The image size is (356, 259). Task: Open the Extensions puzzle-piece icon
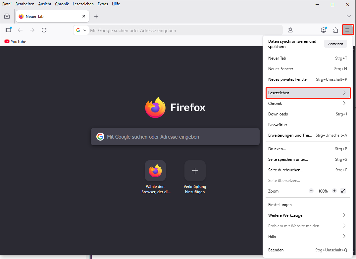335,30
